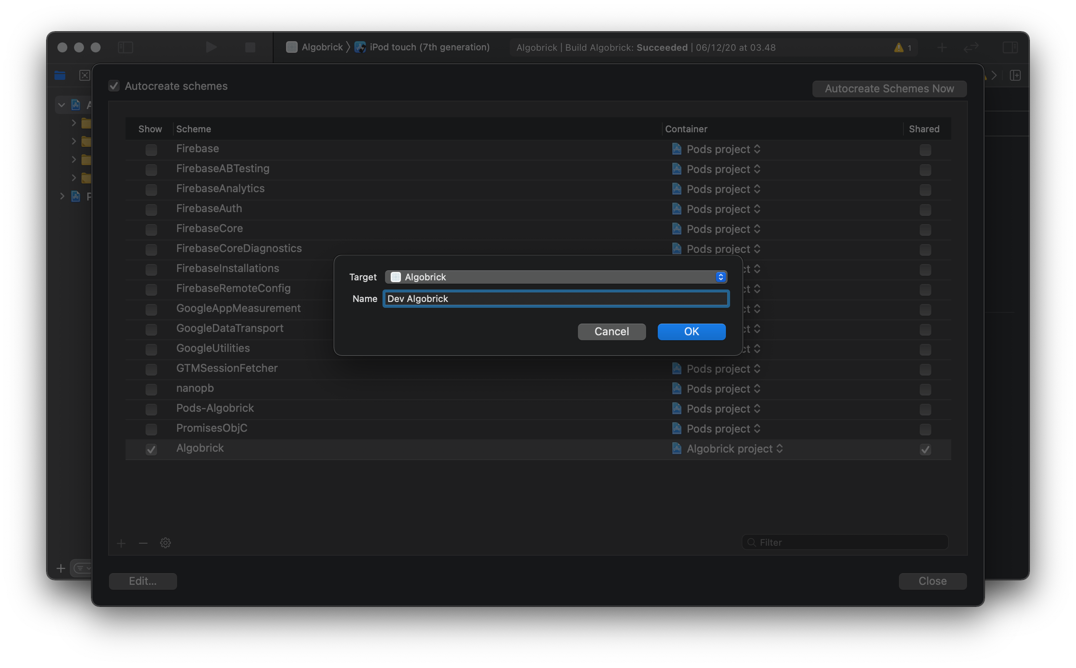The height and width of the screenshot is (668, 1076).
Task: Open the Target dropdown showing Algobrick
Action: click(555, 277)
